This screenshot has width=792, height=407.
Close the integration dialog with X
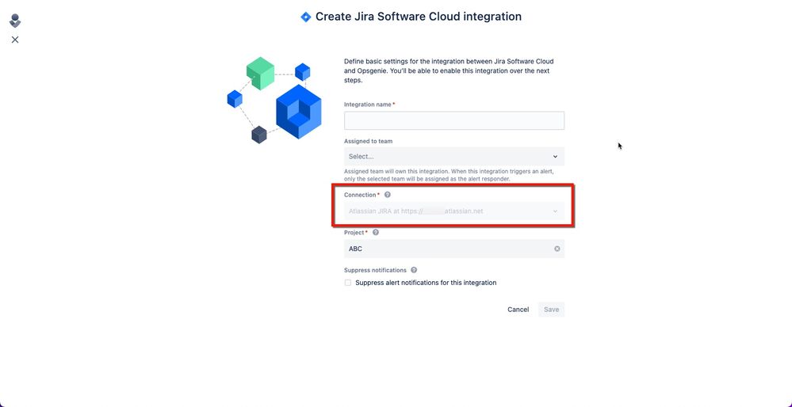point(15,40)
